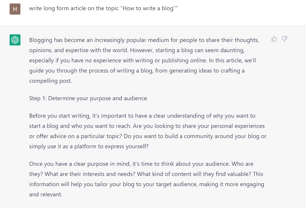Click the "Step 1: Determine your purpose" heading
This screenshot has width=306, height=208.
tap(88, 98)
